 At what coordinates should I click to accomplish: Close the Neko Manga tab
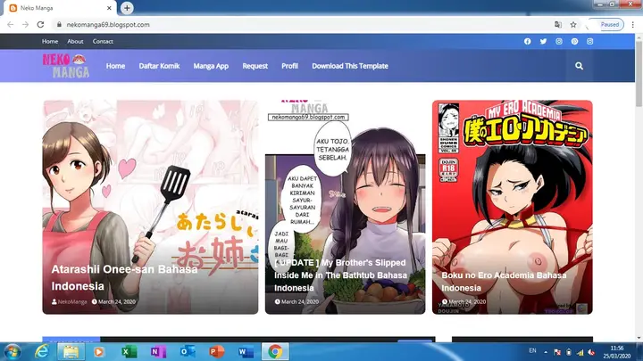[109, 8]
